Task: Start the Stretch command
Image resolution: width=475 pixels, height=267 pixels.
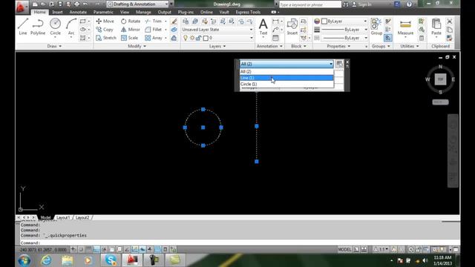Action: [x=105, y=38]
